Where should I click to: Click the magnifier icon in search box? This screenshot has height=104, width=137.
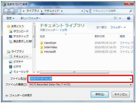point(131,11)
